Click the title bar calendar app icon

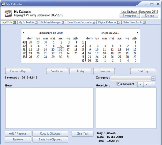click(3, 4)
